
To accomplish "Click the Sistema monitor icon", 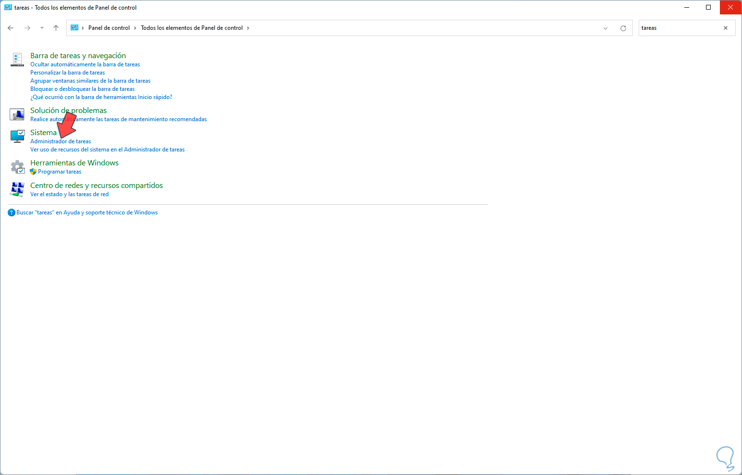I will (x=17, y=137).
